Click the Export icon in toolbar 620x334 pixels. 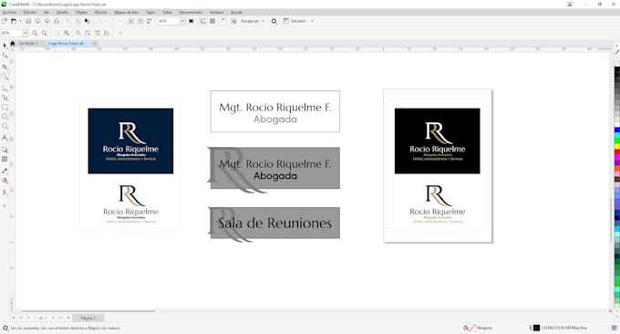click(x=140, y=21)
